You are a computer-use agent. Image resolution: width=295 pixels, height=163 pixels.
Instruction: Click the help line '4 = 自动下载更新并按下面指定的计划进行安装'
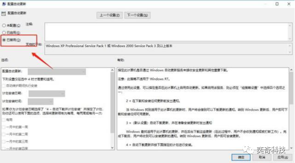pyautogui.click(x=159, y=145)
